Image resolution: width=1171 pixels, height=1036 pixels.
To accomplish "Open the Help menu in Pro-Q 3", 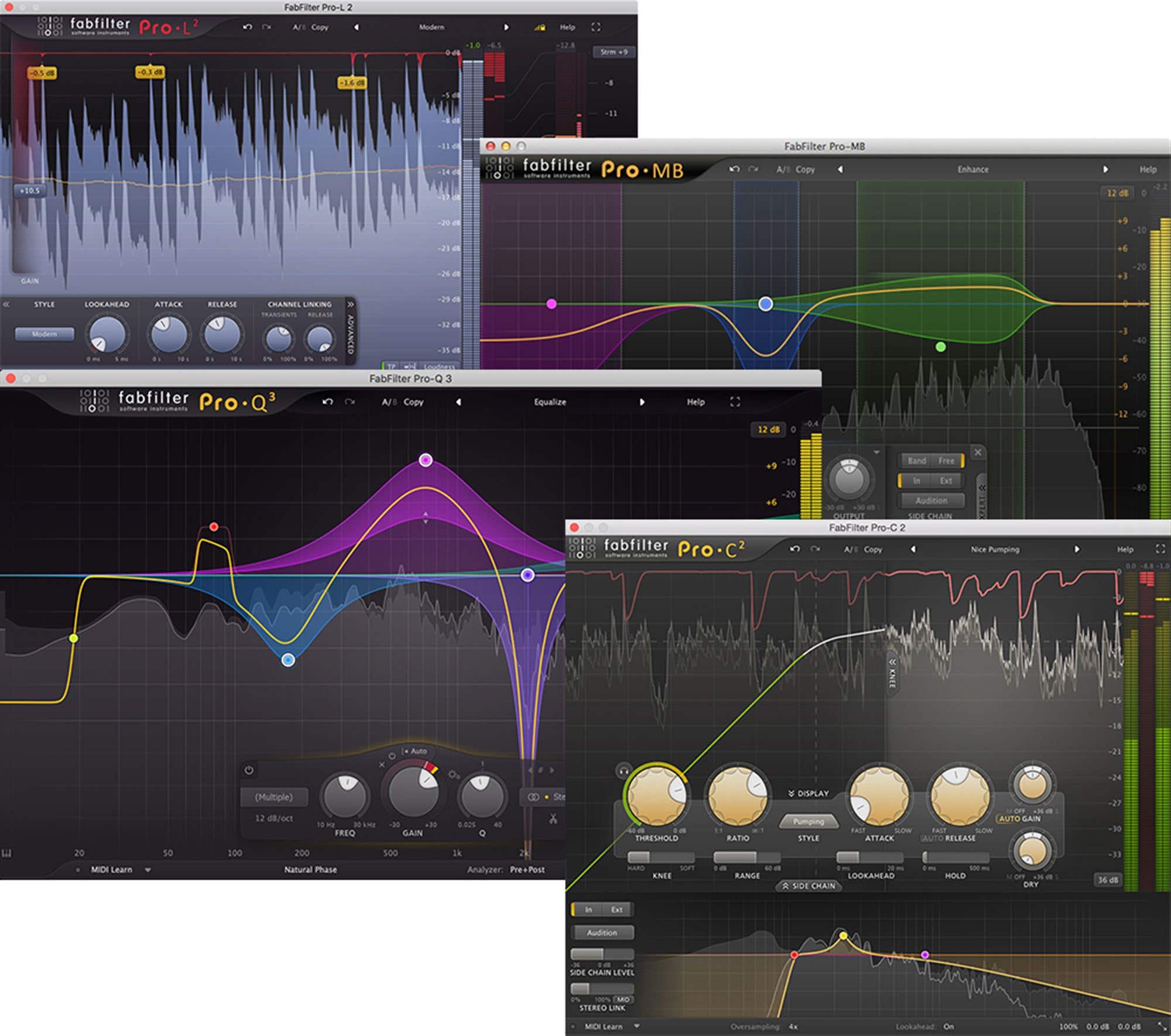I will [696, 402].
